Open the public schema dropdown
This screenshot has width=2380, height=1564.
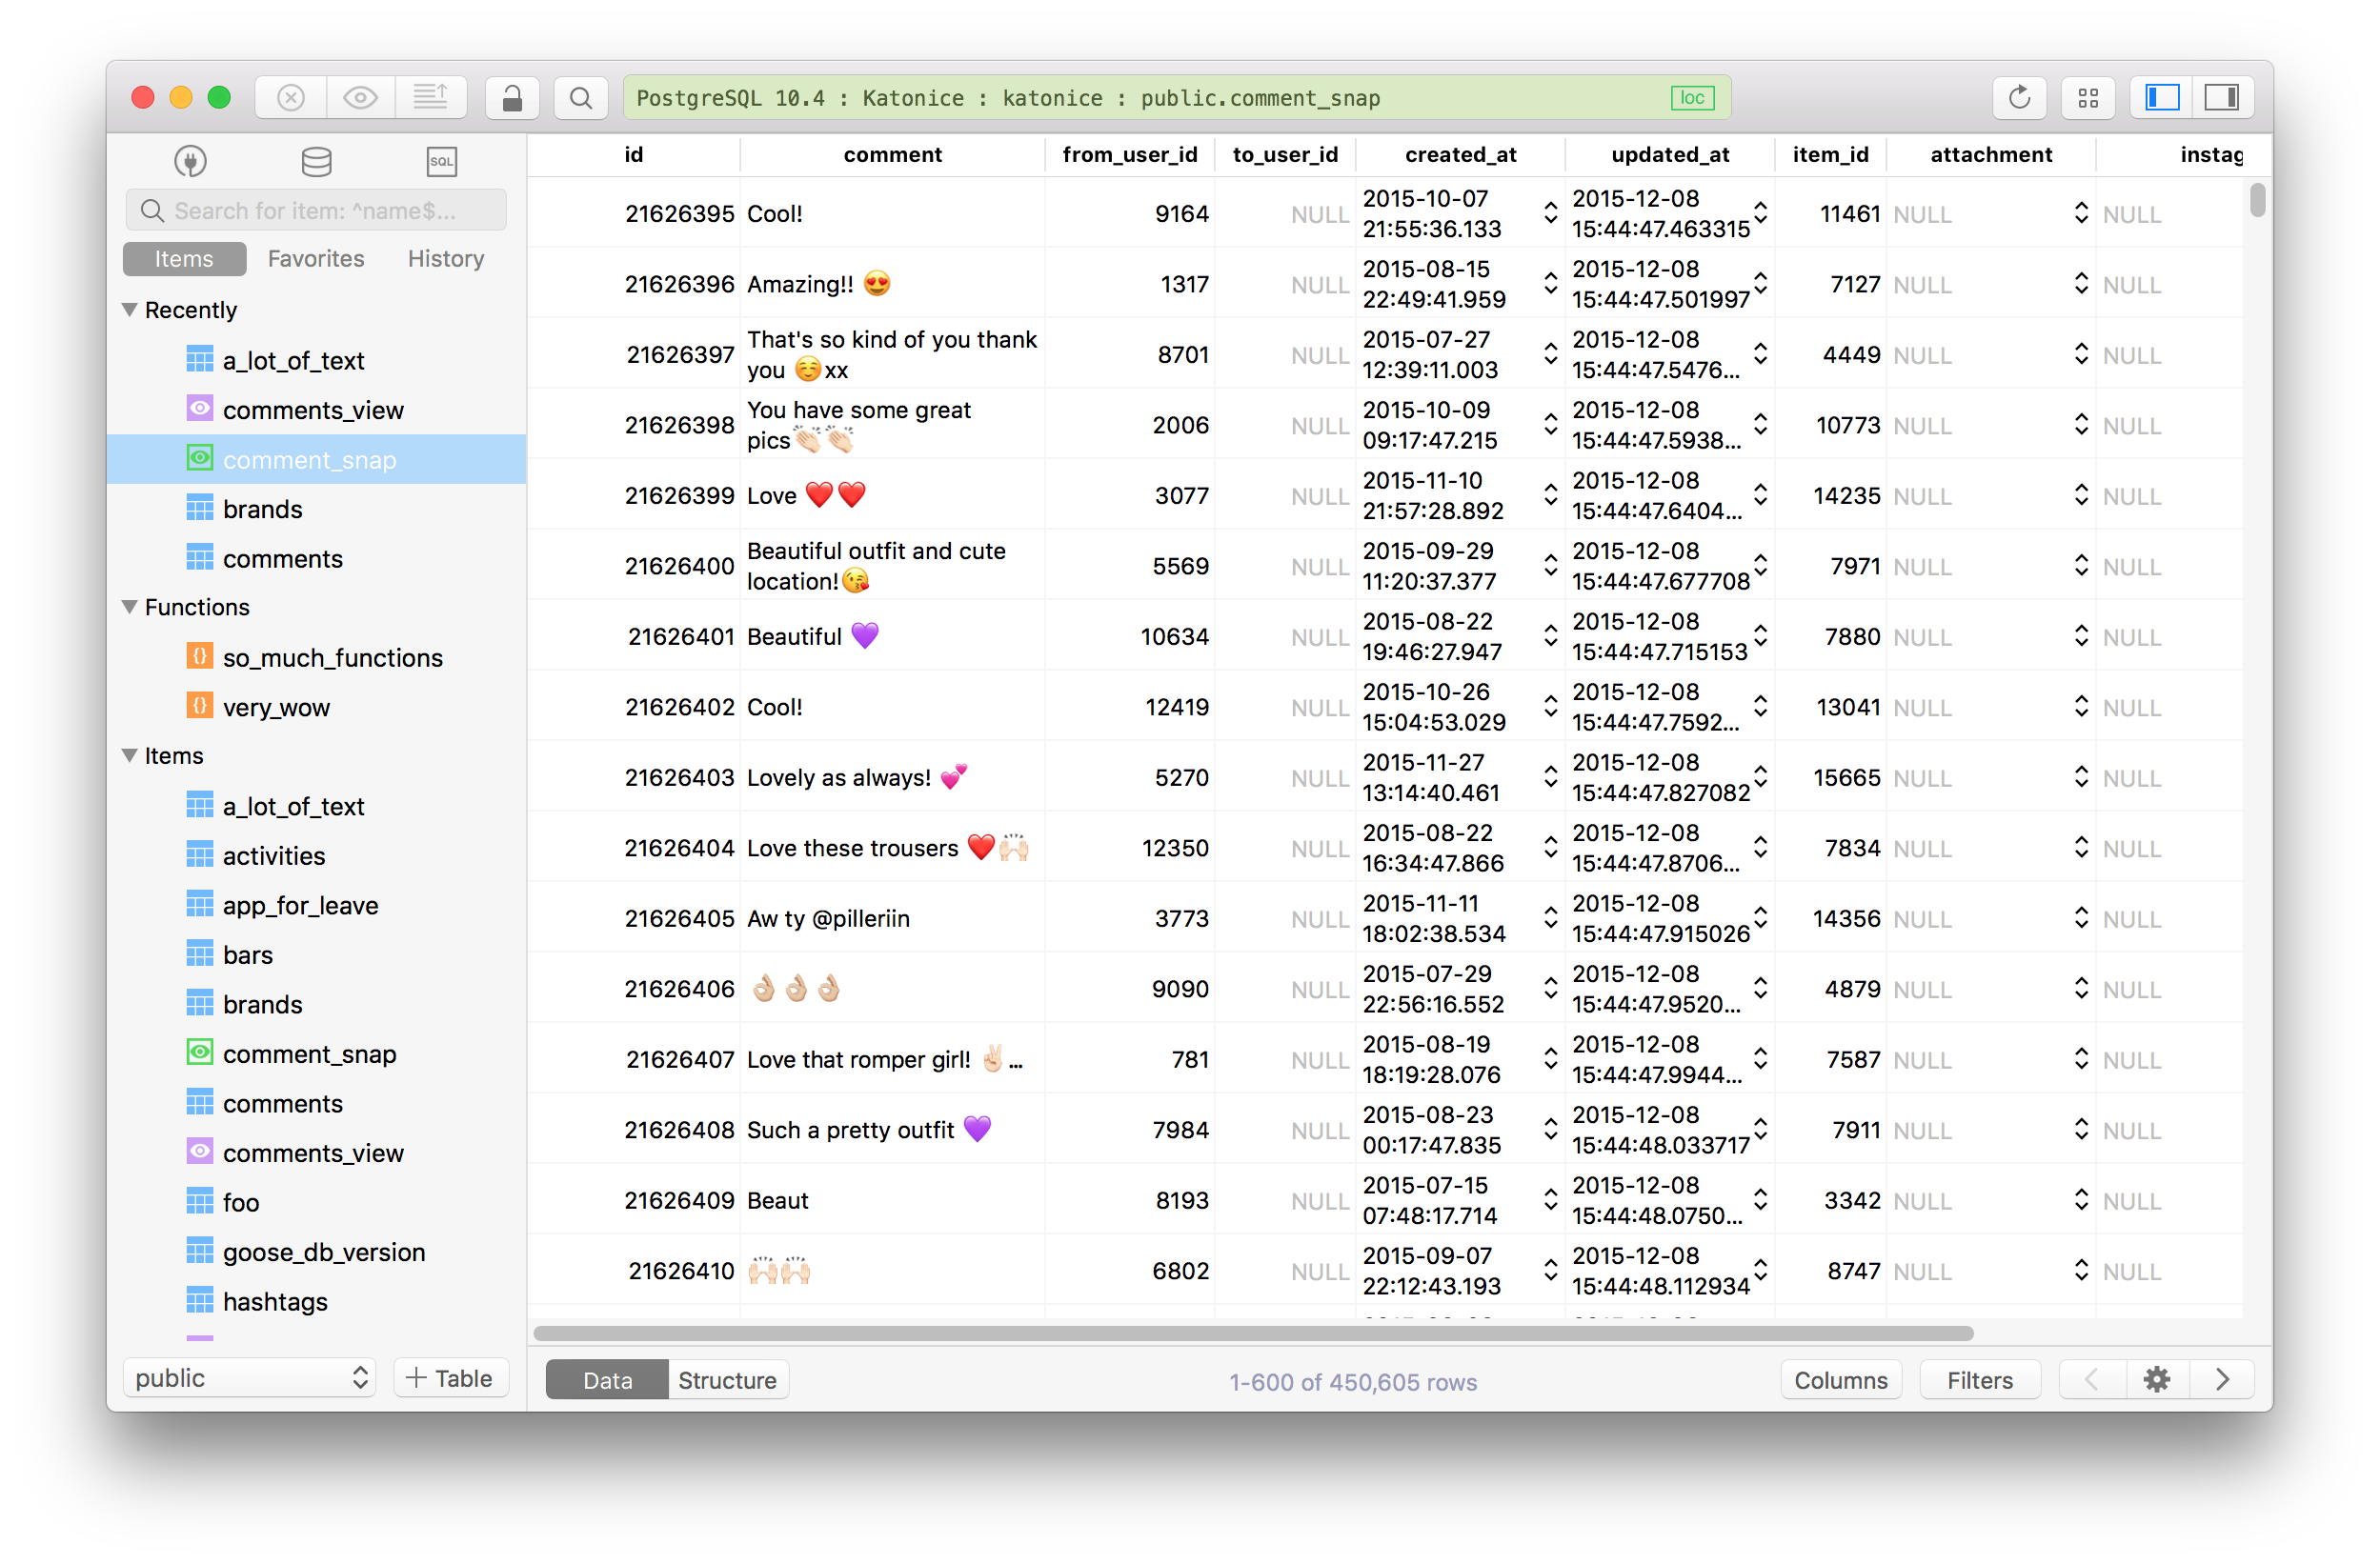248,1377
